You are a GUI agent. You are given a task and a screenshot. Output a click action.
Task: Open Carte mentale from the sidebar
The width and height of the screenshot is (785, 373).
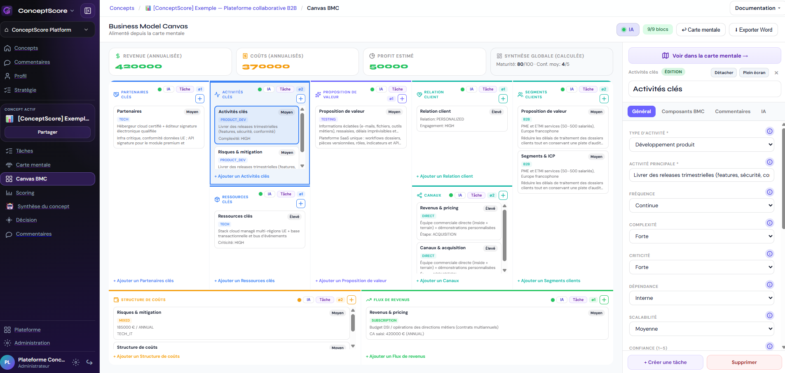point(33,164)
